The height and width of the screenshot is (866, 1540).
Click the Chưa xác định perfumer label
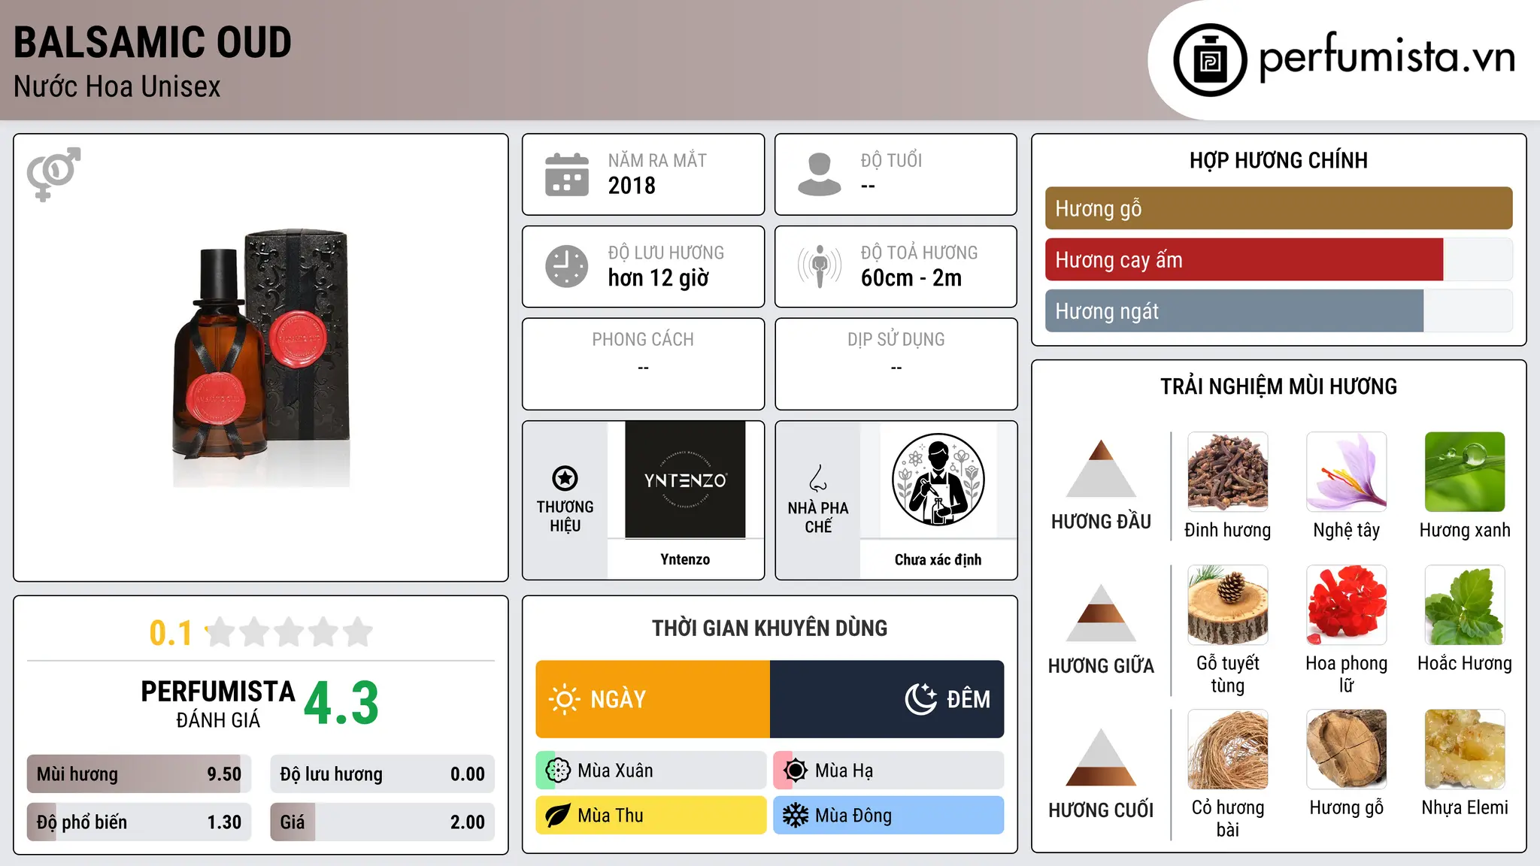point(938,559)
